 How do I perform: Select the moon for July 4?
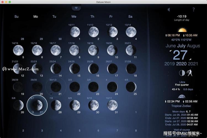pos(131,32)
